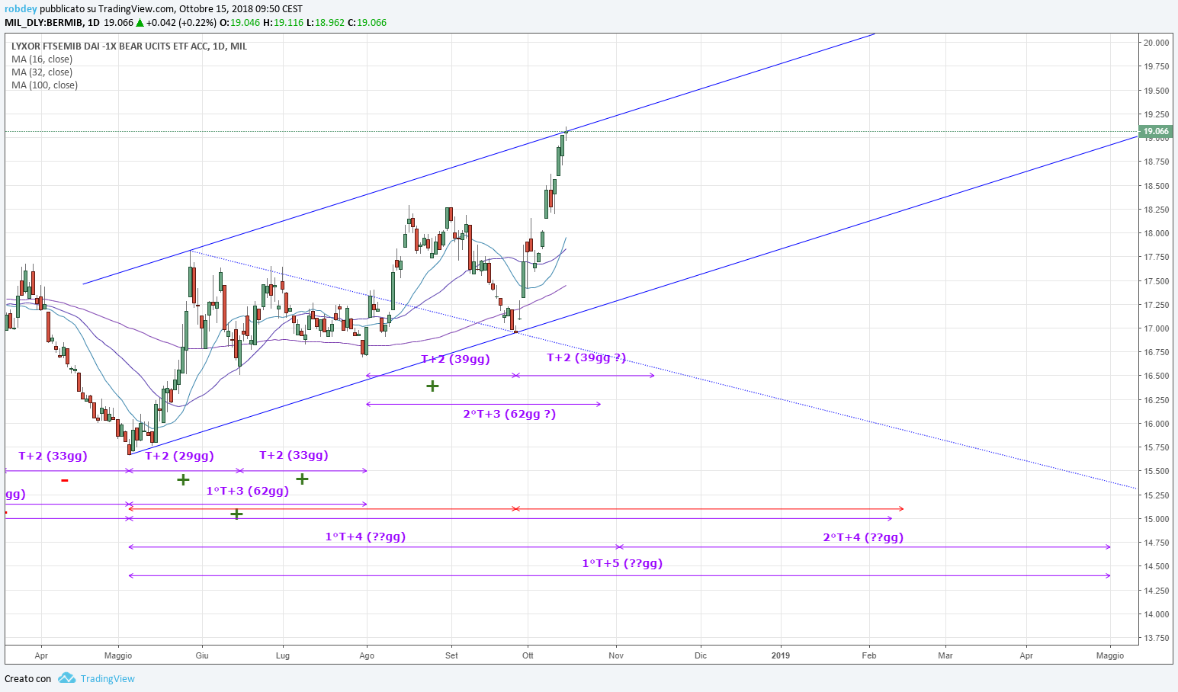The width and height of the screenshot is (1178, 692).
Task: Click the T+2 (29gg) cycle label
Action: pos(179,456)
